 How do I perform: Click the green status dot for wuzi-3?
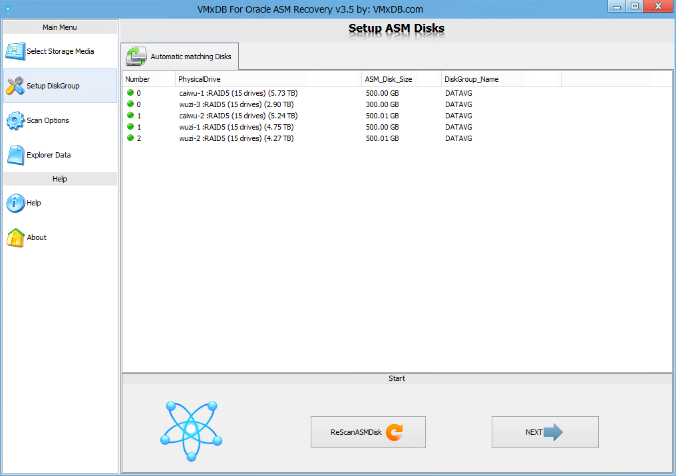130,104
